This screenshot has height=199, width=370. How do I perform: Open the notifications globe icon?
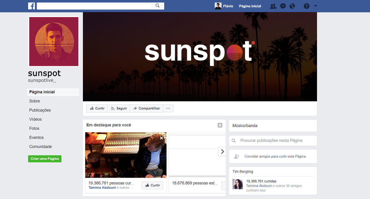pos(292,6)
